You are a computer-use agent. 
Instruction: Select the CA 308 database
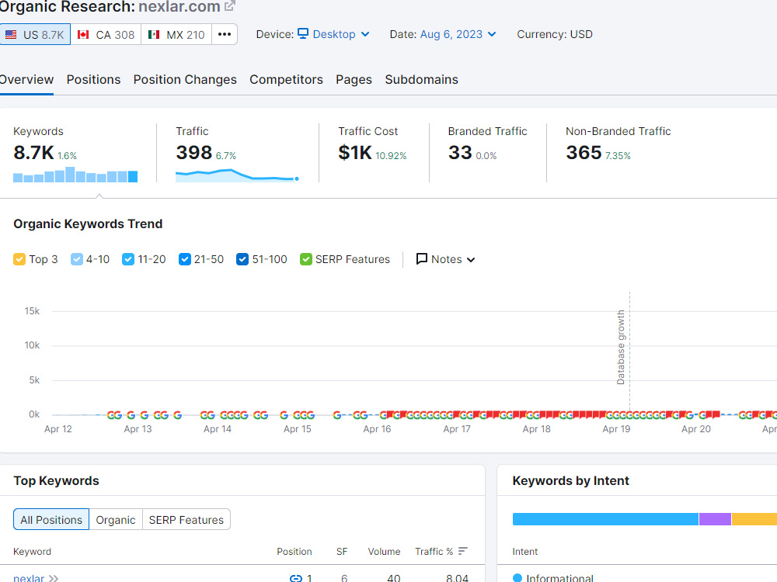106,35
